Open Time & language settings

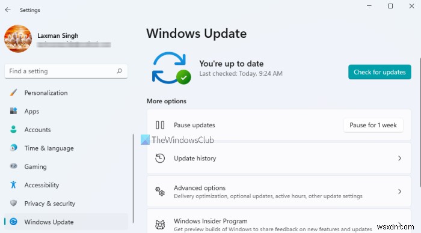point(66,148)
